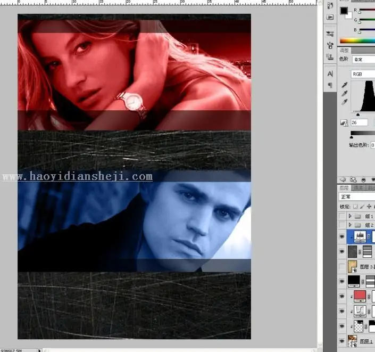Click the R channel slider handle
Screen dimensions: 375x352
tap(360, 12)
